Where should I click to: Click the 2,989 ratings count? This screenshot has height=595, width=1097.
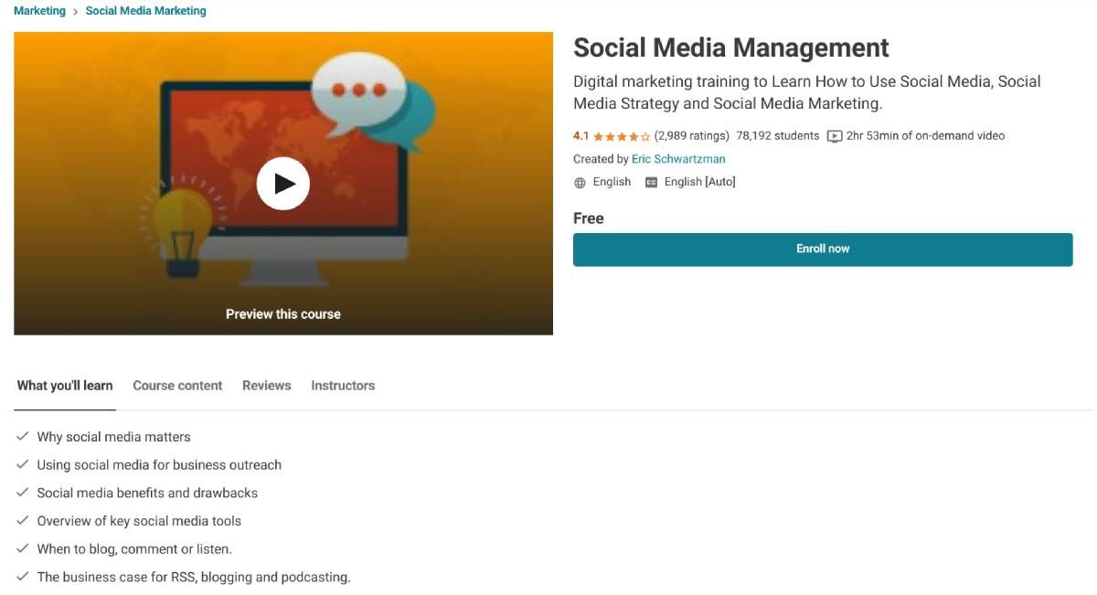point(692,136)
